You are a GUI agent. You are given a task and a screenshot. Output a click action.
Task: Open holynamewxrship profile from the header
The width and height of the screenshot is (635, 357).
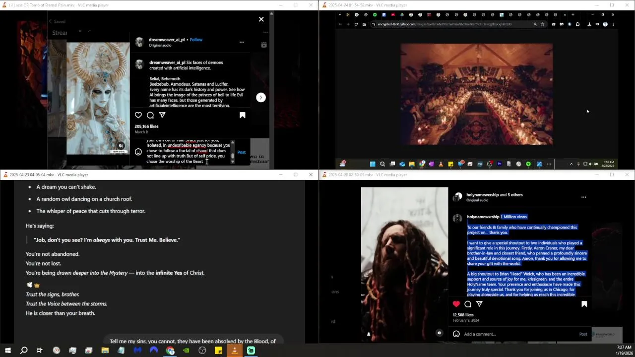pyautogui.click(x=483, y=195)
